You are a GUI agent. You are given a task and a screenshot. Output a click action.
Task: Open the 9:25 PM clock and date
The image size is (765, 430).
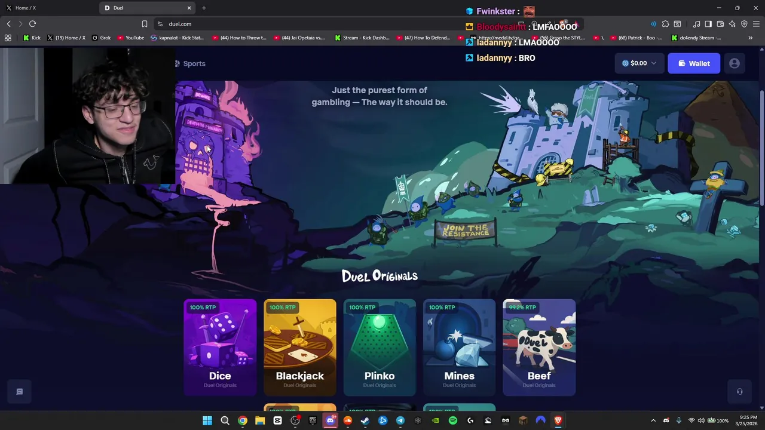coord(748,420)
